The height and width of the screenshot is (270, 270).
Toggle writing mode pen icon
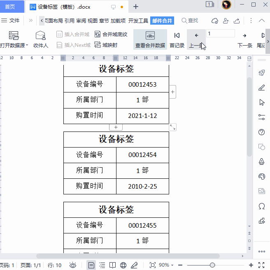coord(134,265)
